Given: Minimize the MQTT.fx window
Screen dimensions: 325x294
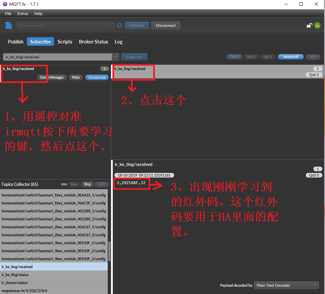Looking at the screenshot, I should pos(286,4).
